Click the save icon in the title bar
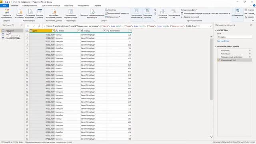This screenshot has width=256, height=144. tap(6, 2)
